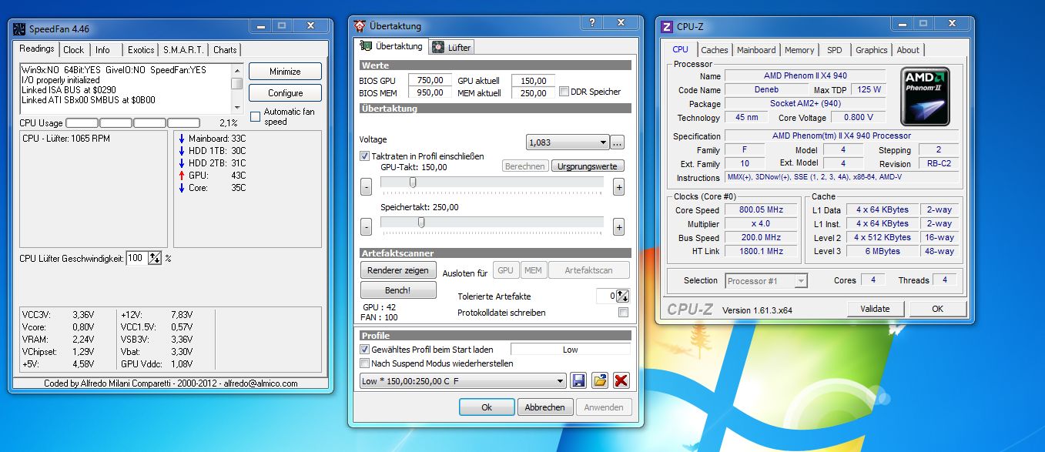
Task: Click the SpeedFan log scrollbar up arrow
Action: click(x=237, y=70)
